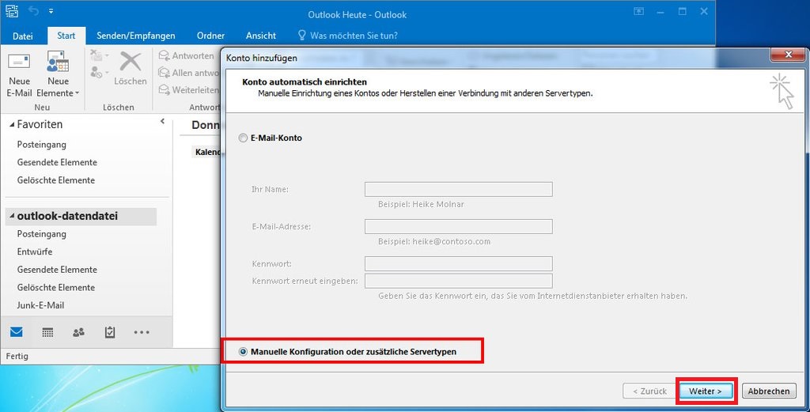
Task: Click the Löschen delete icon
Action: click(131, 68)
